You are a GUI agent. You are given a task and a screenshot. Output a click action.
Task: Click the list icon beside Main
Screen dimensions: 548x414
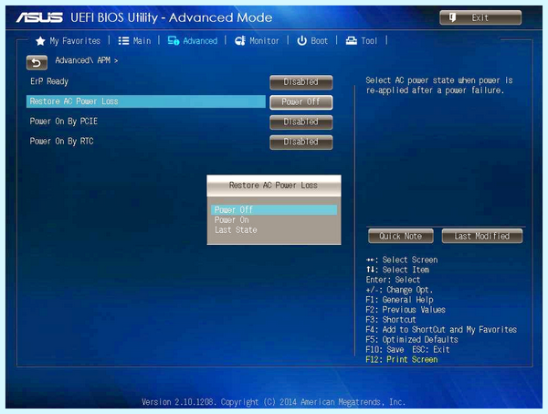123,41
